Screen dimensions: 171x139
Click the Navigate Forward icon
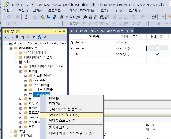coord(18,17)
